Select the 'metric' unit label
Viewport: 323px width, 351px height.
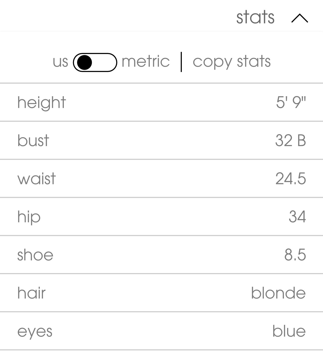pos(146,61)
